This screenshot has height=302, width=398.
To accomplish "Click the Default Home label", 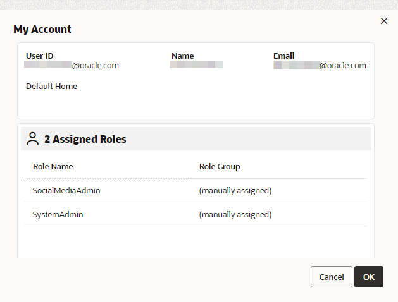I will point(51,86).
